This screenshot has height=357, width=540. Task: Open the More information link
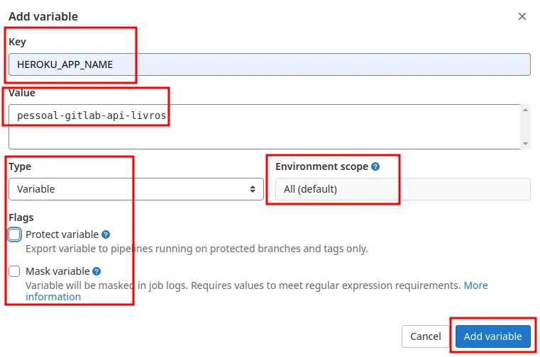pyautogui.click(x=476, y=285)
